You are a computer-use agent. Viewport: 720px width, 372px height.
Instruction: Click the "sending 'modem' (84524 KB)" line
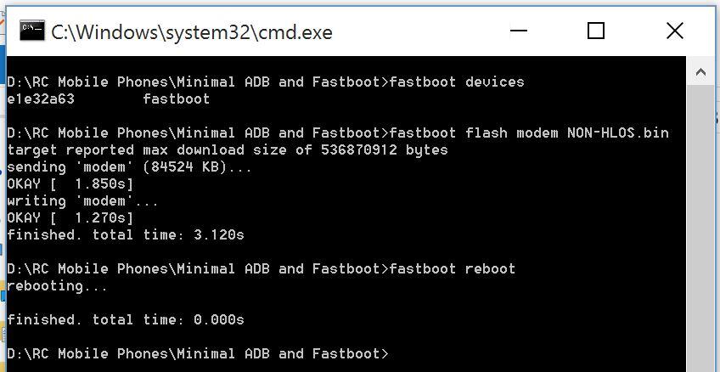click(x=129, y=167)
